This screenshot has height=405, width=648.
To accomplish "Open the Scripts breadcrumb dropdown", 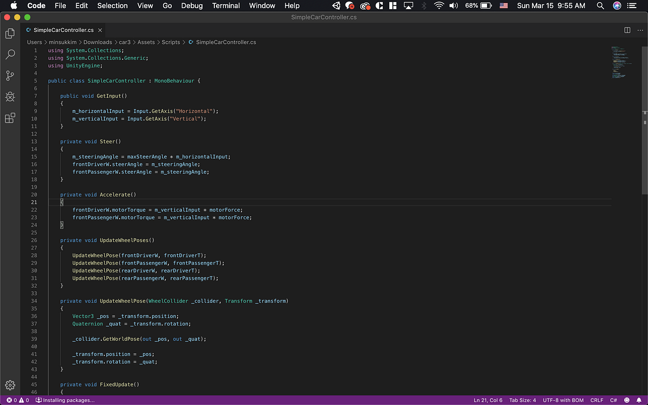I will pyautogui.click(x=171, y=42).
